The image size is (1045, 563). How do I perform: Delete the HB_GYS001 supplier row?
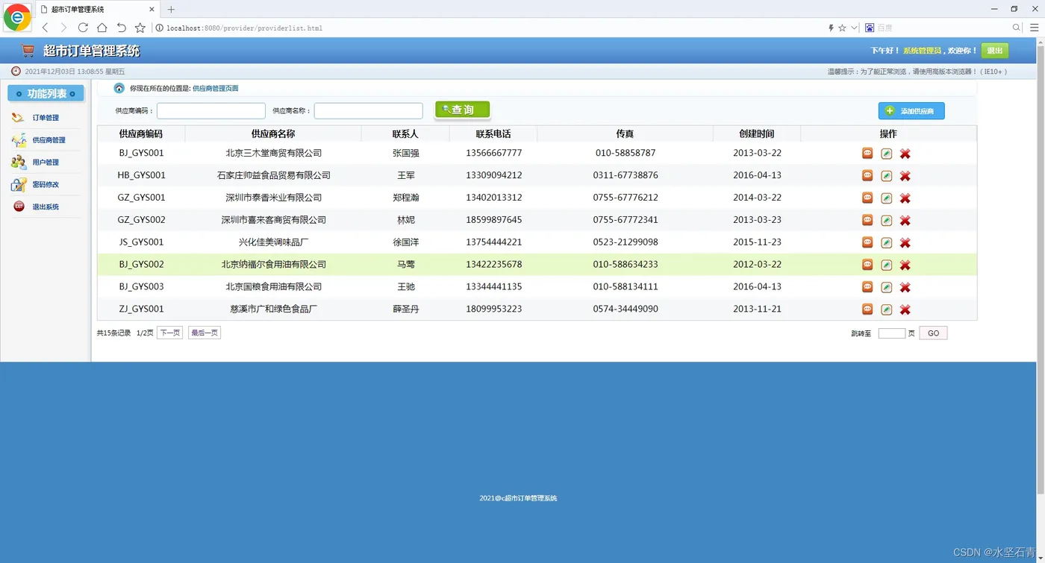(905, 176)
